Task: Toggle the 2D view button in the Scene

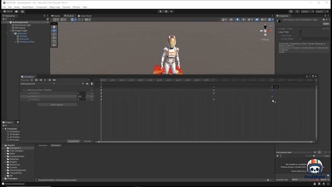Action: pos(231,20)
